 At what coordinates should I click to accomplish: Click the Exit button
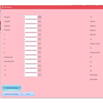click(x=28, y=94)
